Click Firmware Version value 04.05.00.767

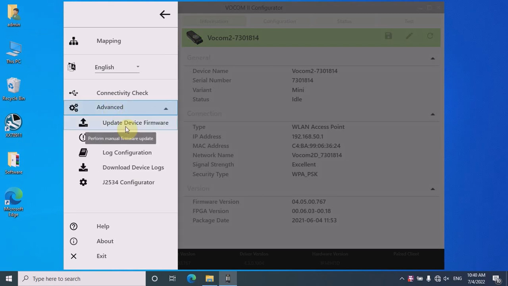pos(309,201)
